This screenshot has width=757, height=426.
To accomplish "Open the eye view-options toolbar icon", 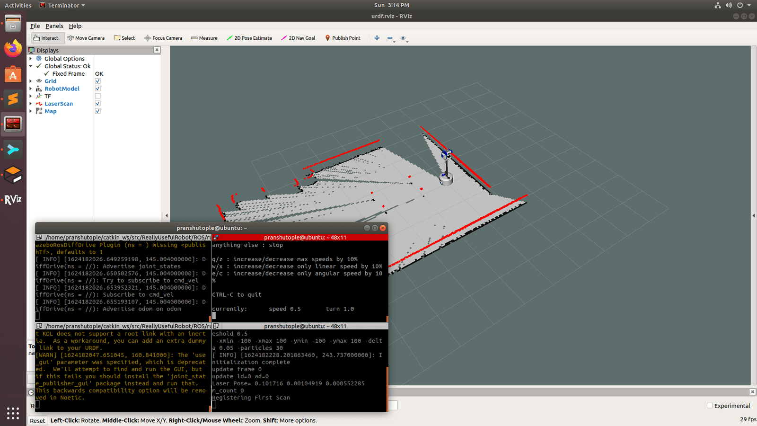I will [x=403, y=38].
